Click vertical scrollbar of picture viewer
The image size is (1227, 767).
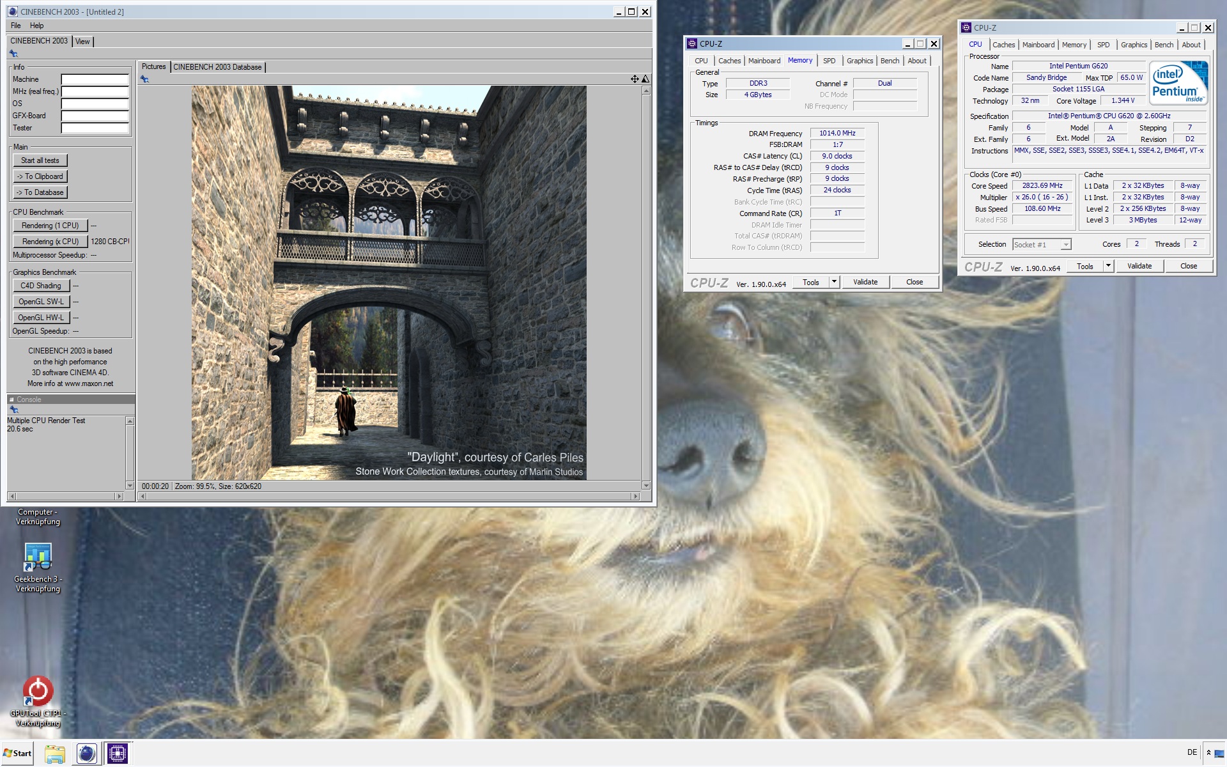(x=646, y=288)
